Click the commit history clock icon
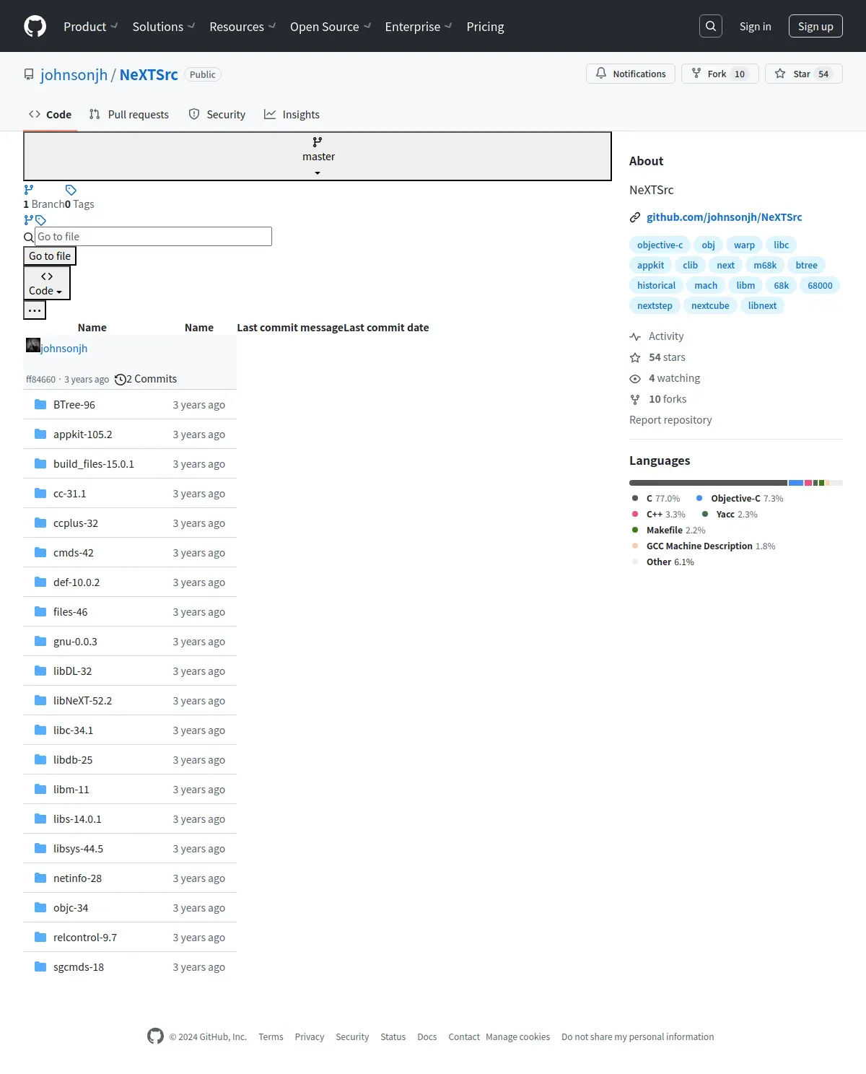Viewport: 866px width, 1074px height. [121, 379]
